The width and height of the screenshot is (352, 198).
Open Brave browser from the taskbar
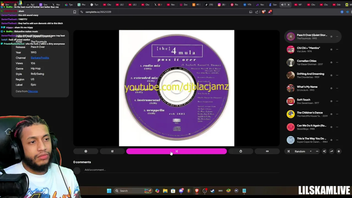pyautogui.click(x=197, y=191)
